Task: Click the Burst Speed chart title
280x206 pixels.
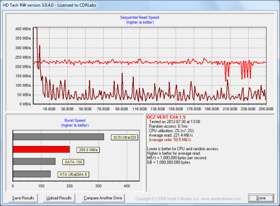Action: (x=75, y=120)
